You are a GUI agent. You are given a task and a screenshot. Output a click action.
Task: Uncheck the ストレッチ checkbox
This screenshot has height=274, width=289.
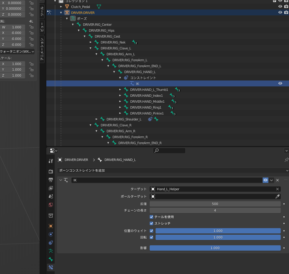tap(151, 223)
